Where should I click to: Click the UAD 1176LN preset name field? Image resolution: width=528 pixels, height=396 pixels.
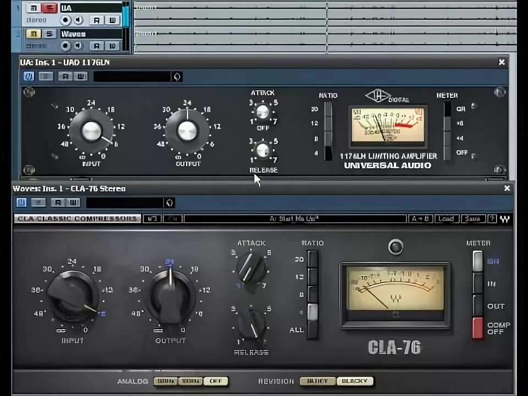132,76
